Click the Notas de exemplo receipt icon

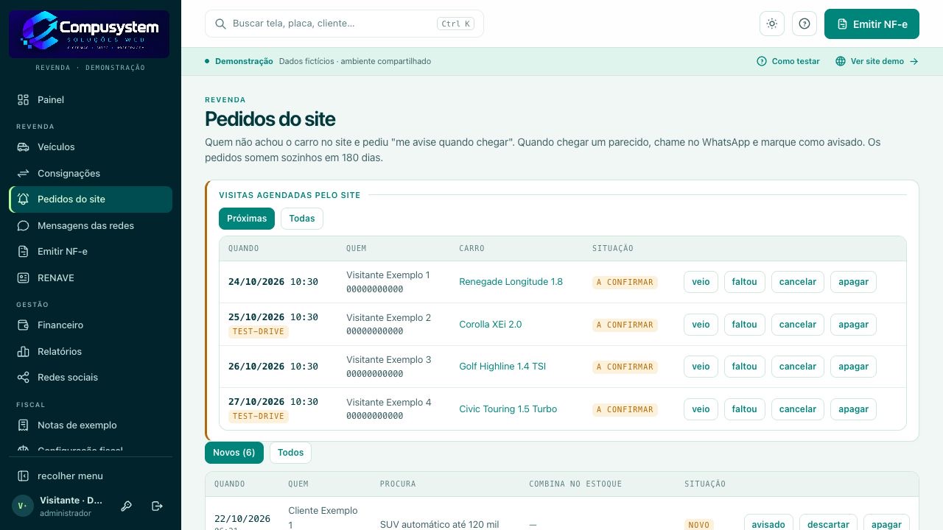pyautogui.click(x=23, y=425)
